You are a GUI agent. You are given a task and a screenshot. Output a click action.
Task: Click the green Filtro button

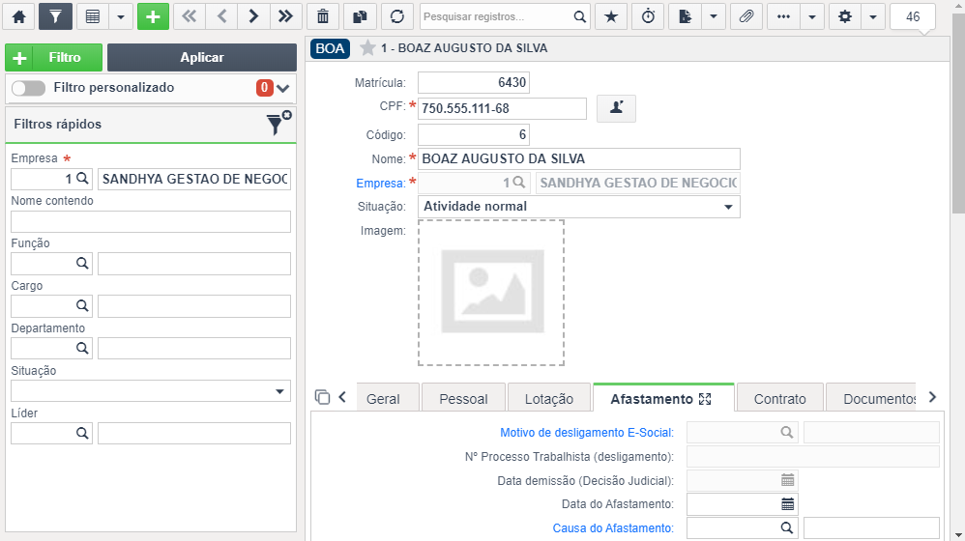point(53,58)
